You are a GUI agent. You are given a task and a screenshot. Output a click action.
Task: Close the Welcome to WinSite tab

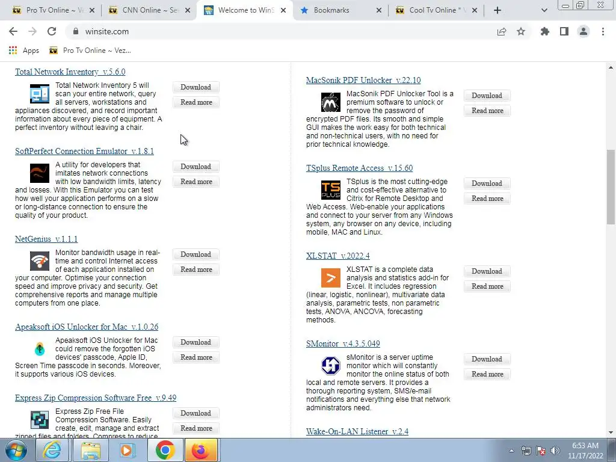283,10
